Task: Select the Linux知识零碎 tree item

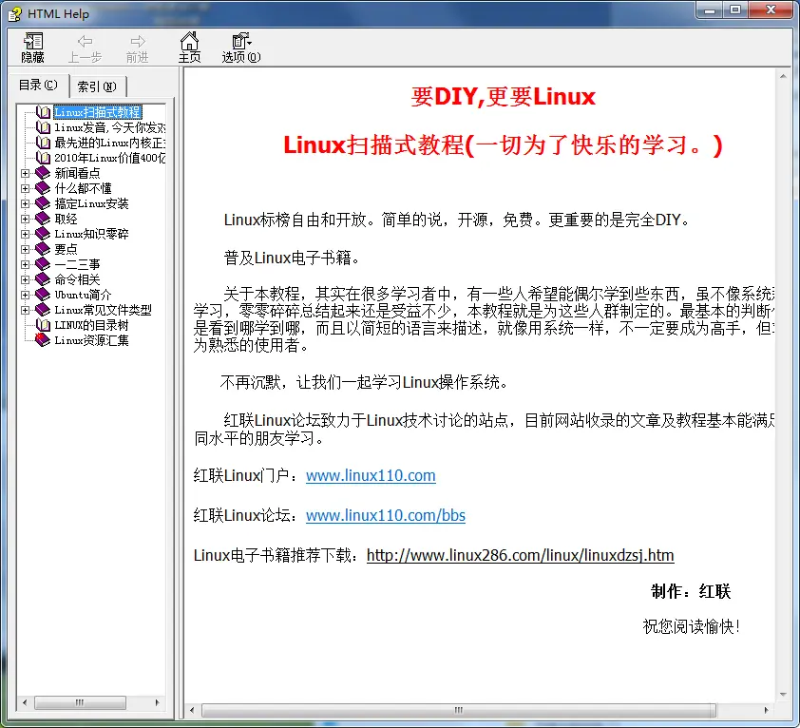Action: tap(91, 234)
